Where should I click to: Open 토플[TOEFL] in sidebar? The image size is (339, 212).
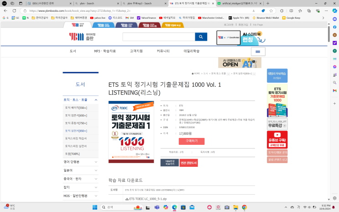pos(73,154)
